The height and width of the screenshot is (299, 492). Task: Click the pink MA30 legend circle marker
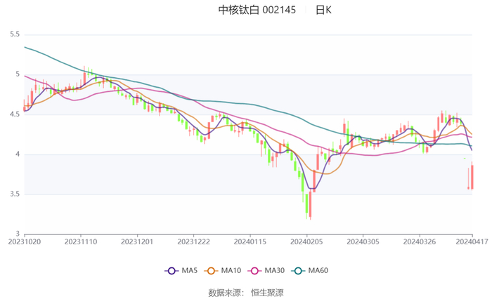pos(257,271)
